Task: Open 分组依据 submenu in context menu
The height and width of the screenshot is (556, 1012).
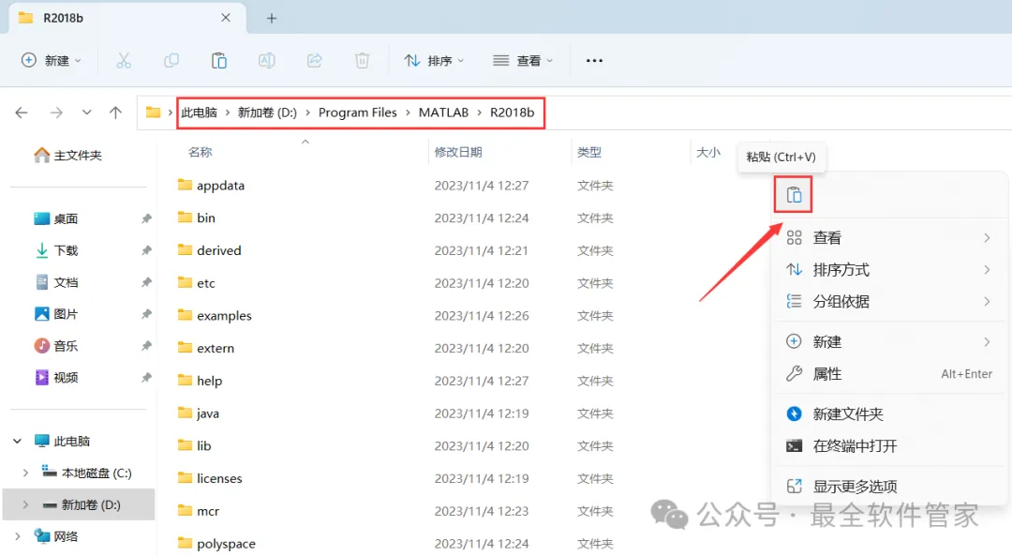Action: (888, 301)
